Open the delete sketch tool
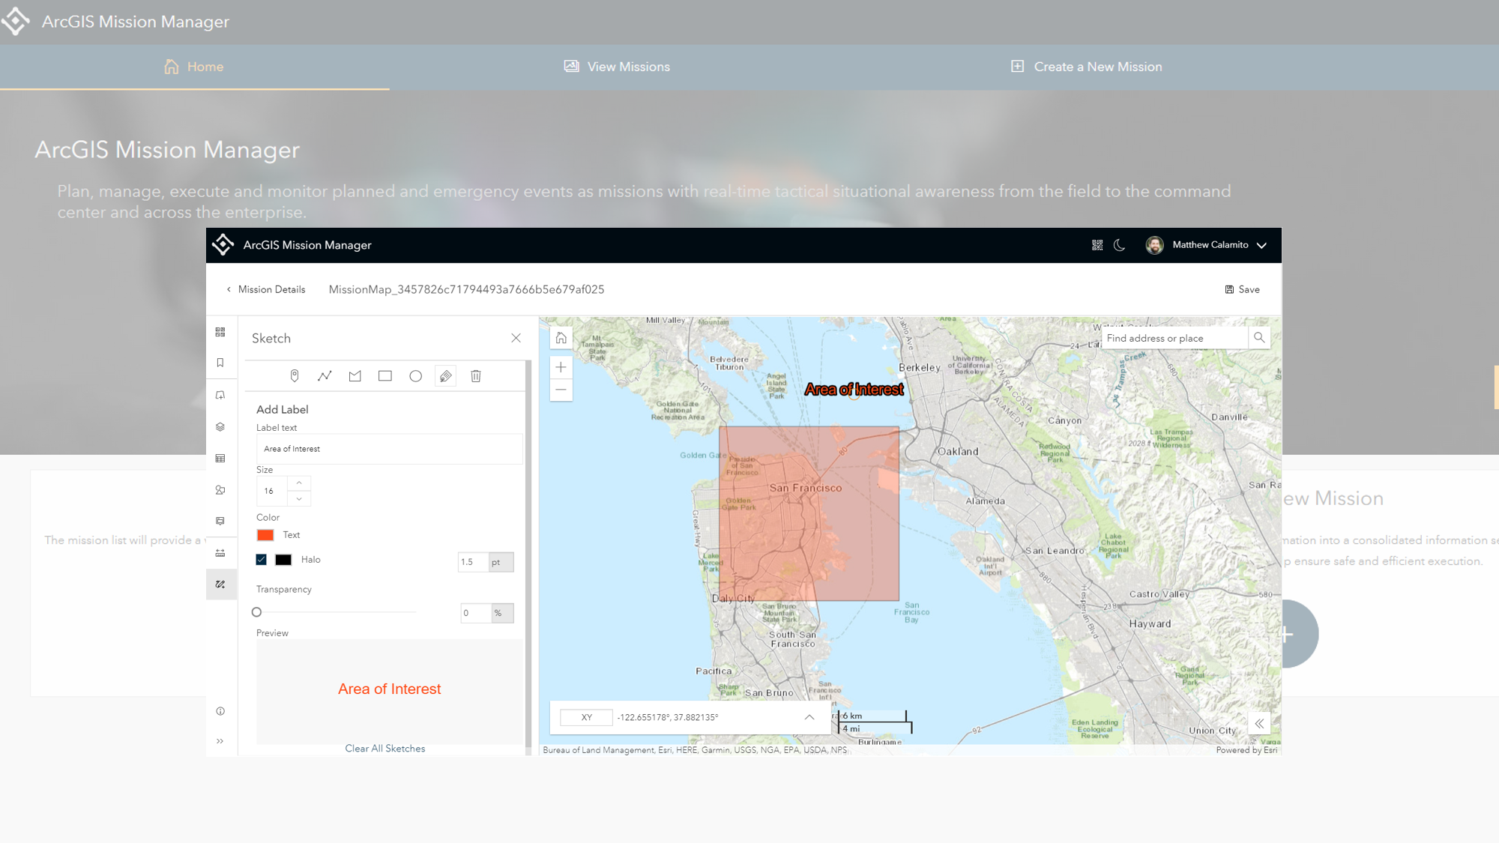This screenshot has width=1499, height=843. 475,375
